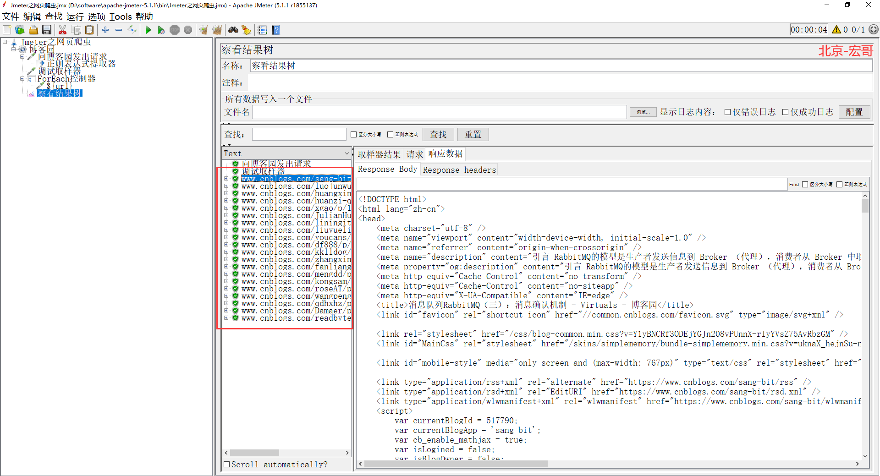The width and height of the screenshot is (880, 476).
Task: Enable Scroll automatically checkbox
Action: (226, 464)
